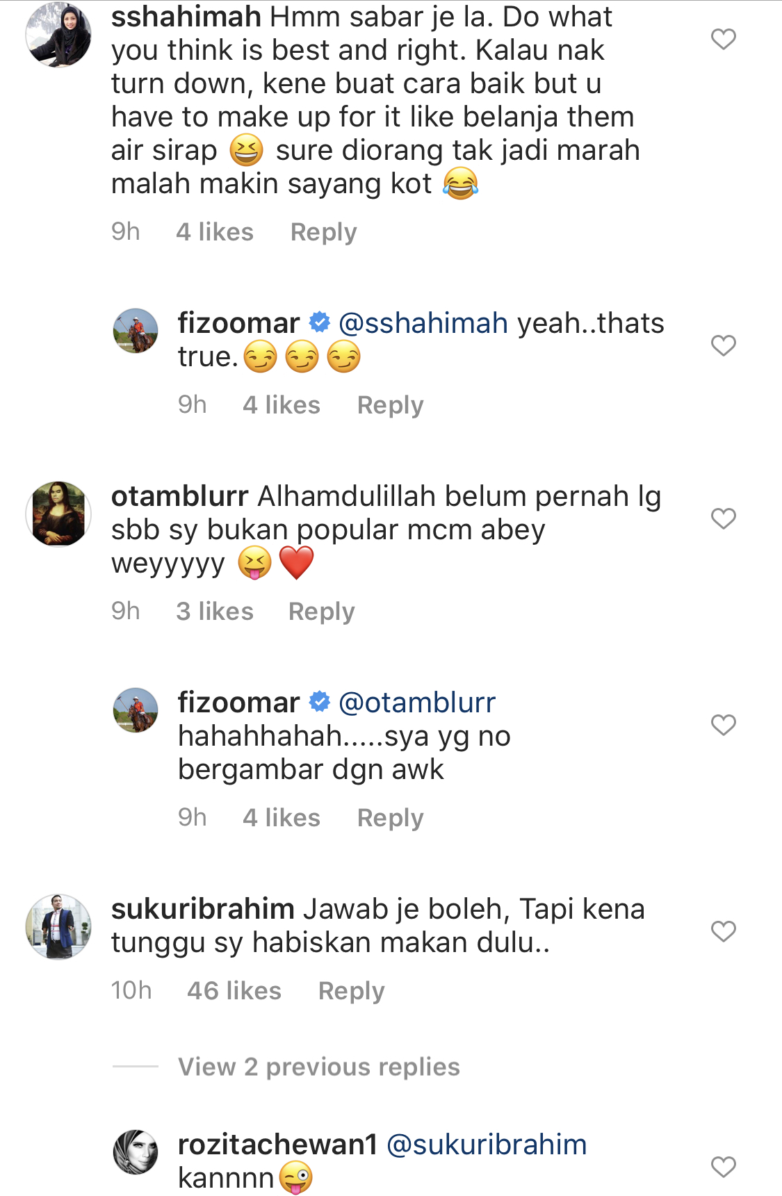
Task: Open sshahimah's profile picture
Action: 58,35
